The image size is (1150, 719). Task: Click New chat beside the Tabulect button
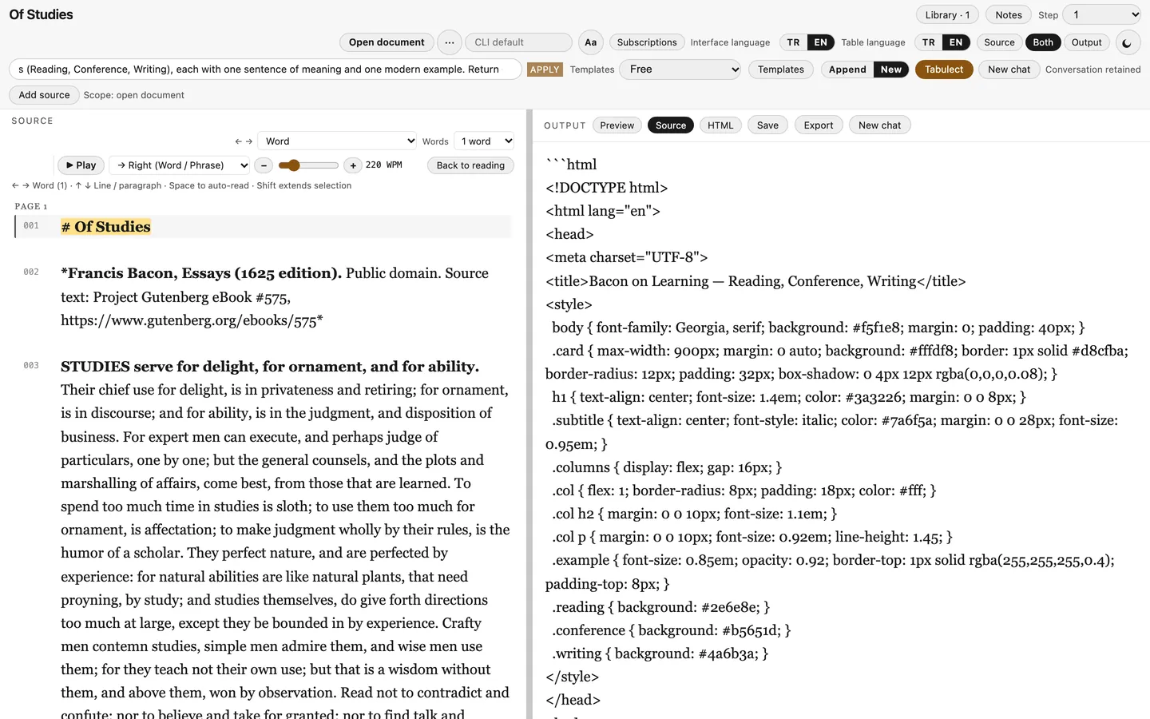(1009, 70)
